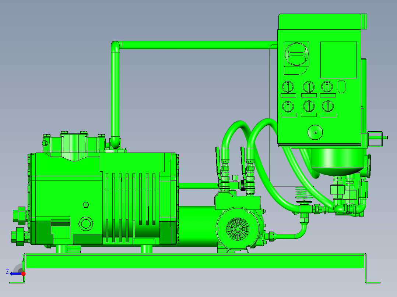Select the circular fan grille of the electric motor
Image resolution: width=397 pixels, height=297 pixels.
238,229
